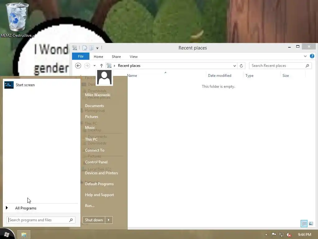This screenshot has height=239, width=318.
Task: Click Start screen entry label
Action: coord(25,85)
